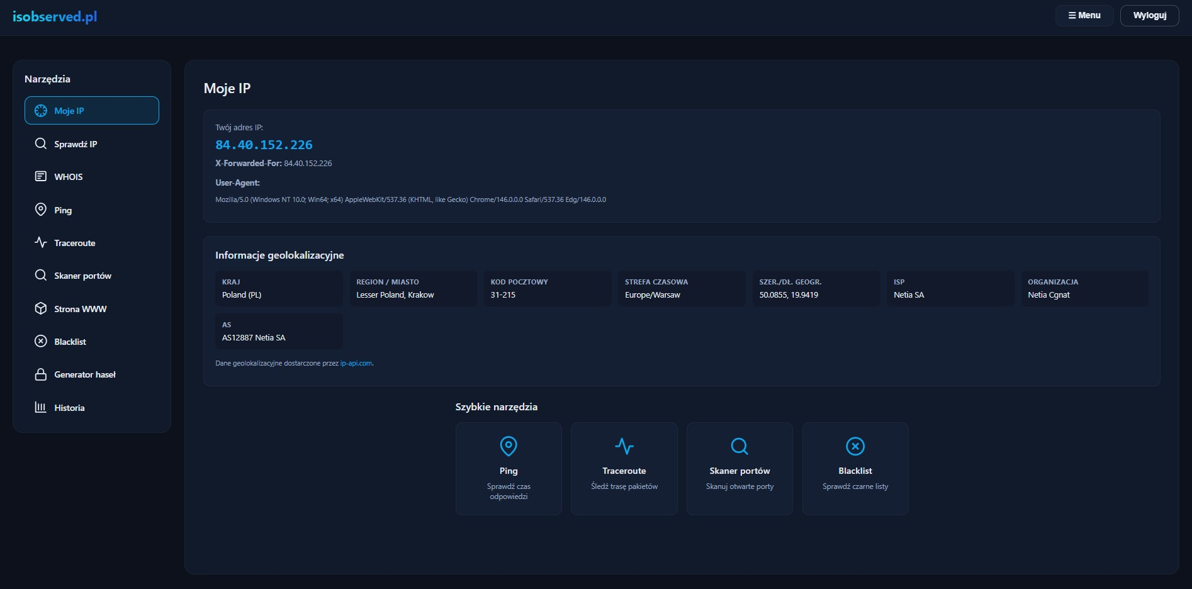This screenshot has height=589, width=1192.
Task: Open the Strona WWW tool
Action: pyautogui.click(x=92, y=308)
